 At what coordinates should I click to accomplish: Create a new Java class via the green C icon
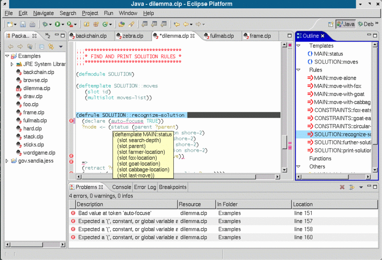coord(105,24)
